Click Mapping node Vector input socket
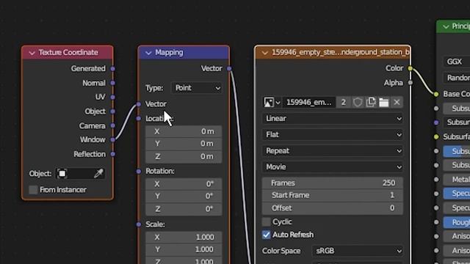 139,104
